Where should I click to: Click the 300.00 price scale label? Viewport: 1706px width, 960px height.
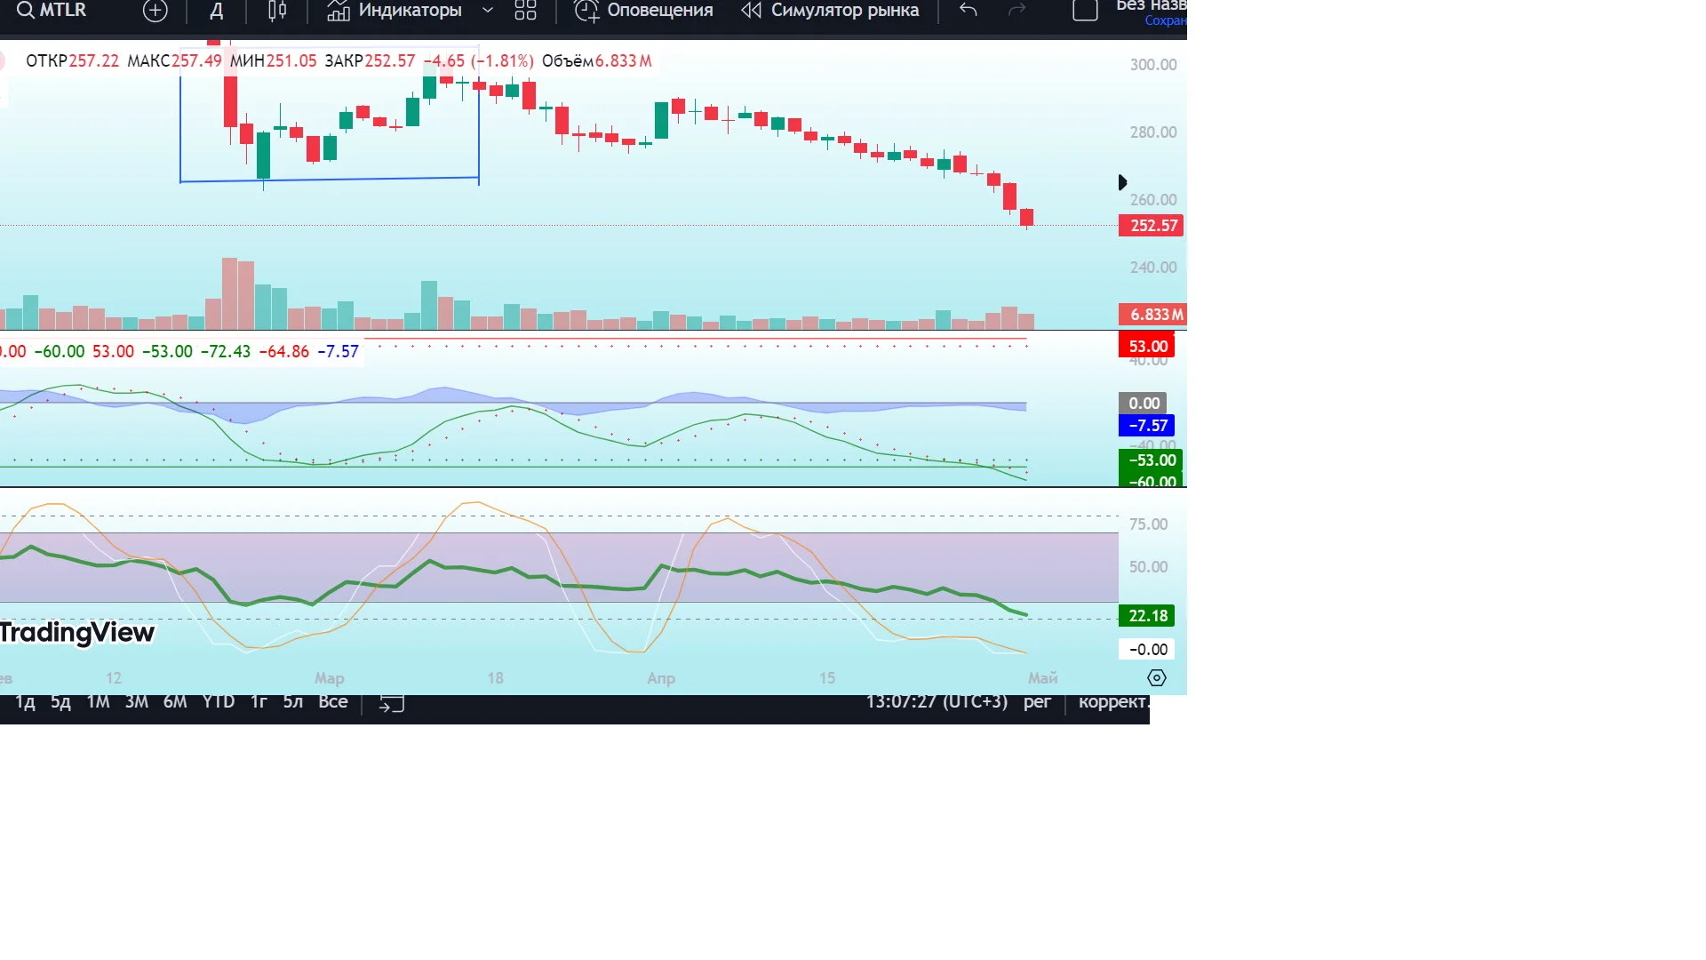pyautogui.click(x=1152, y=65)
